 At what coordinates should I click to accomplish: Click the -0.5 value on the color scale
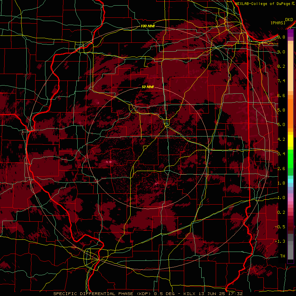point(280,227)
